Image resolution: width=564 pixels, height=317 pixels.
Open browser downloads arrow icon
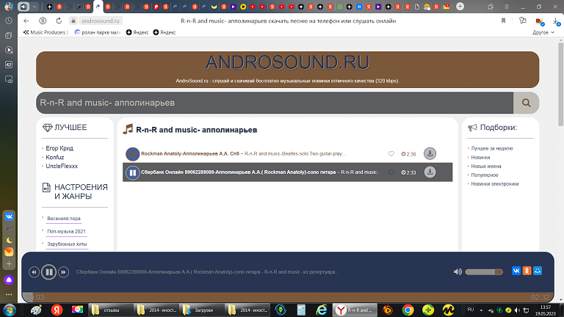pos(556,21)
